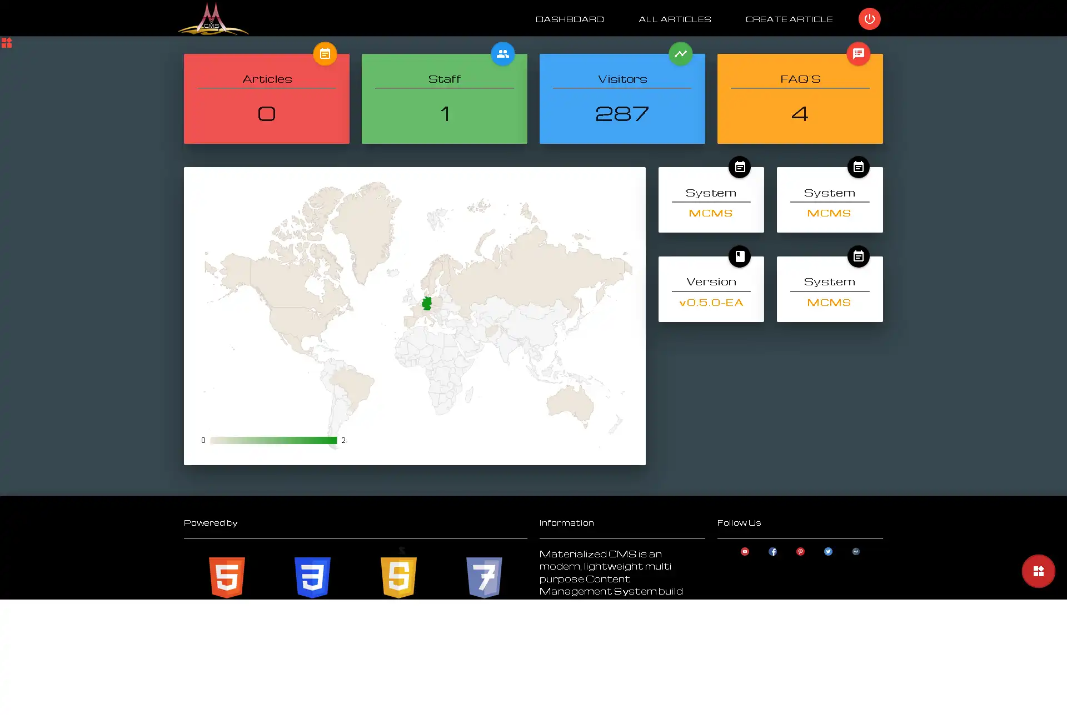Click the grid/apps icon on sidebar

click(7, 43)
